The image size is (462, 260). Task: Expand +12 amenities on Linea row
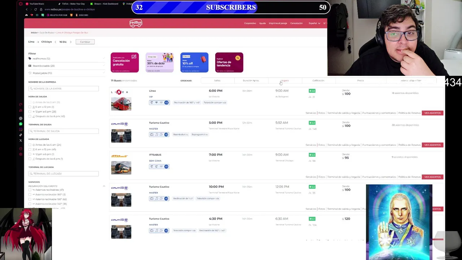tap(166, 103)
